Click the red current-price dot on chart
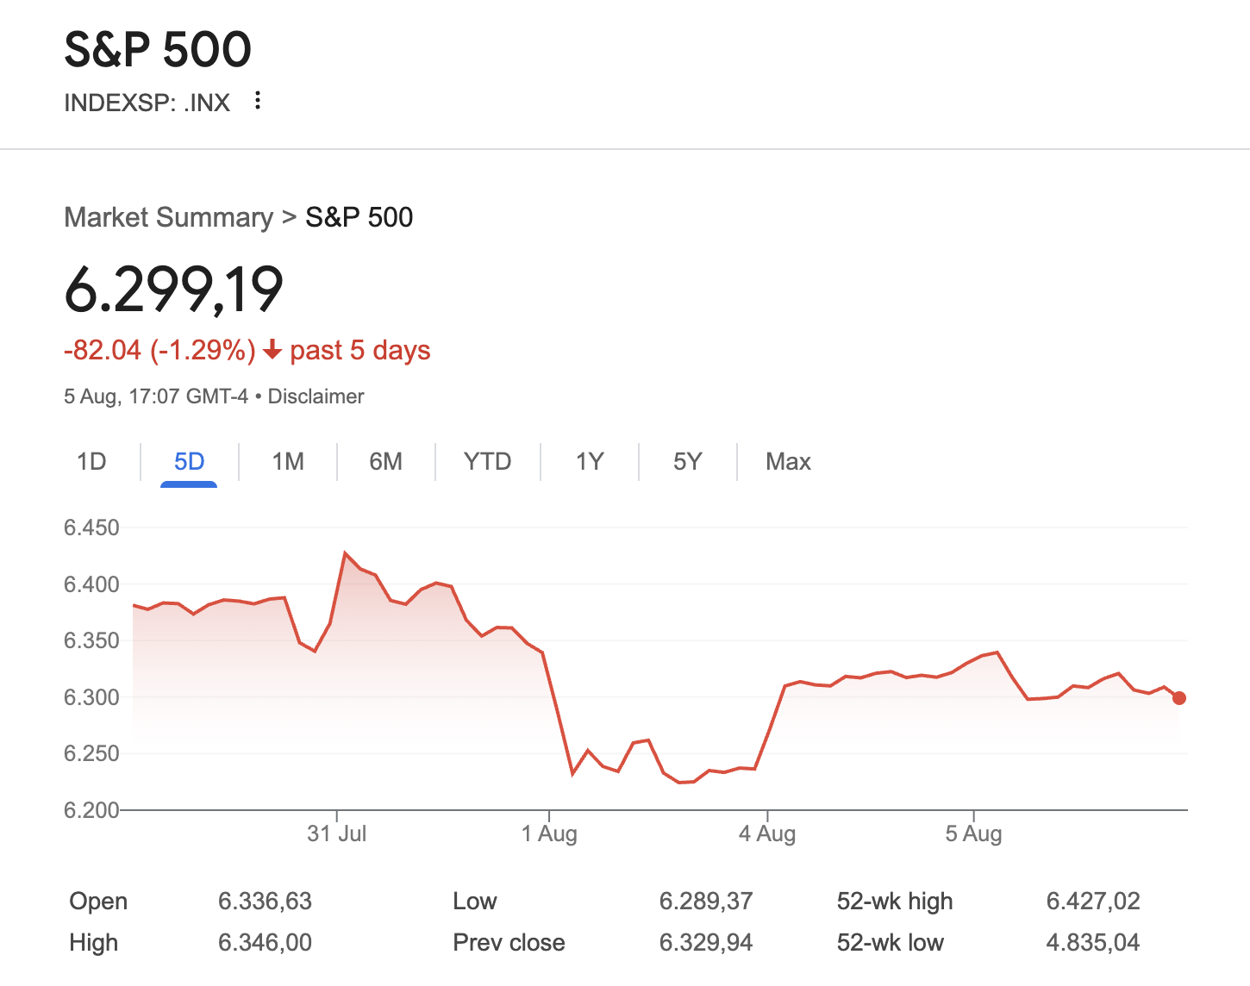 tap(1179, 698)
